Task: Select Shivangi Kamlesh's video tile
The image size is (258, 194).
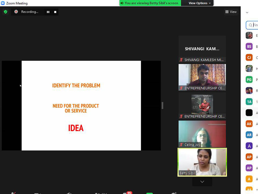Action: [x=202, y=49]
